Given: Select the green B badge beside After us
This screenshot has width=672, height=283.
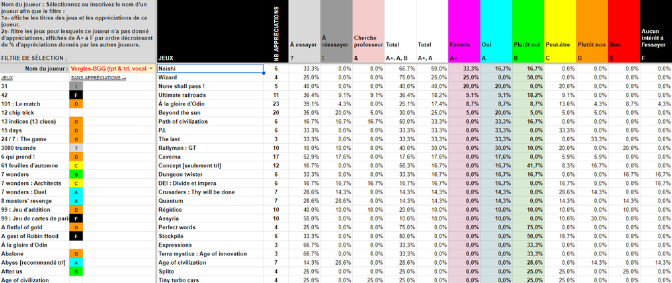Looking at the screenshot, I should click(78, 270).
